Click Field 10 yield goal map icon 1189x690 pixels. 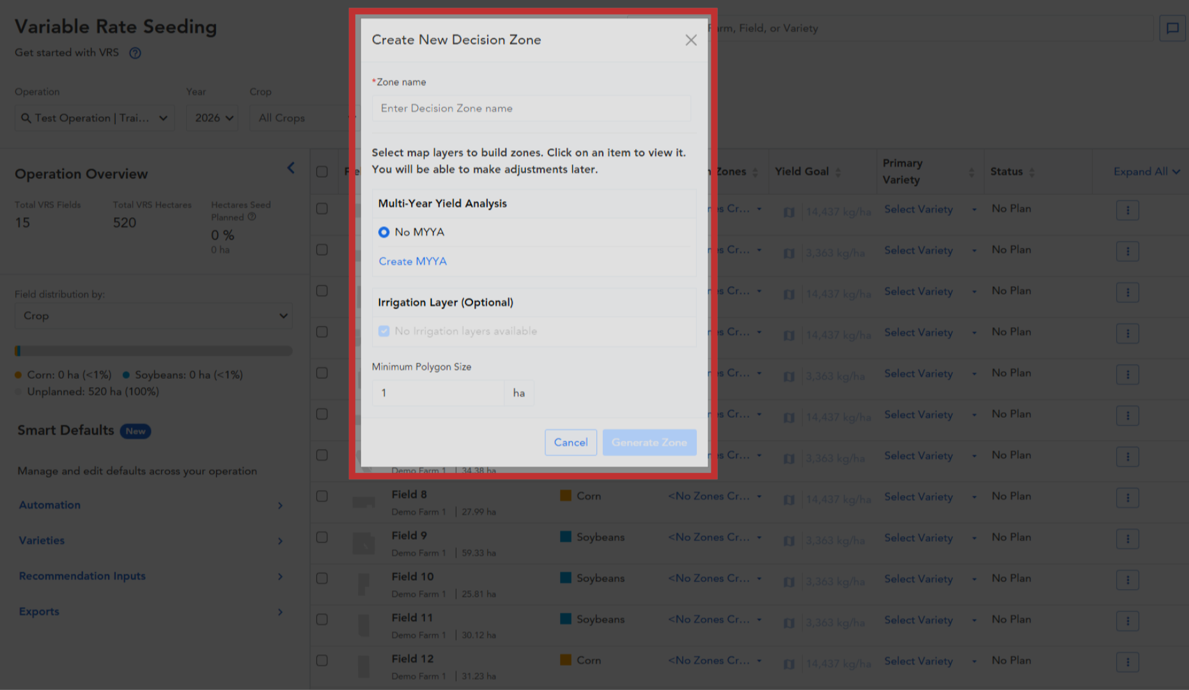(789, 582)
